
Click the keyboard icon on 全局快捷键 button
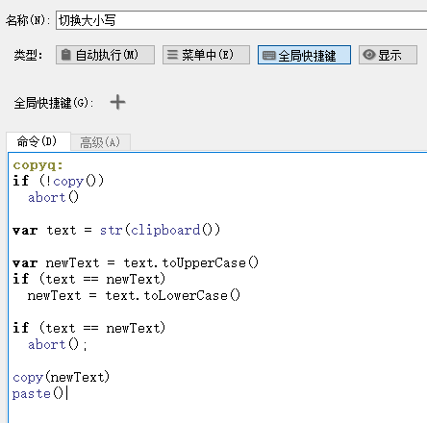click(268, 56)
